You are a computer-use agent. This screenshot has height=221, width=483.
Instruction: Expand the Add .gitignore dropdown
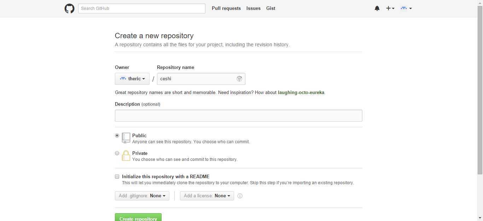142,196
